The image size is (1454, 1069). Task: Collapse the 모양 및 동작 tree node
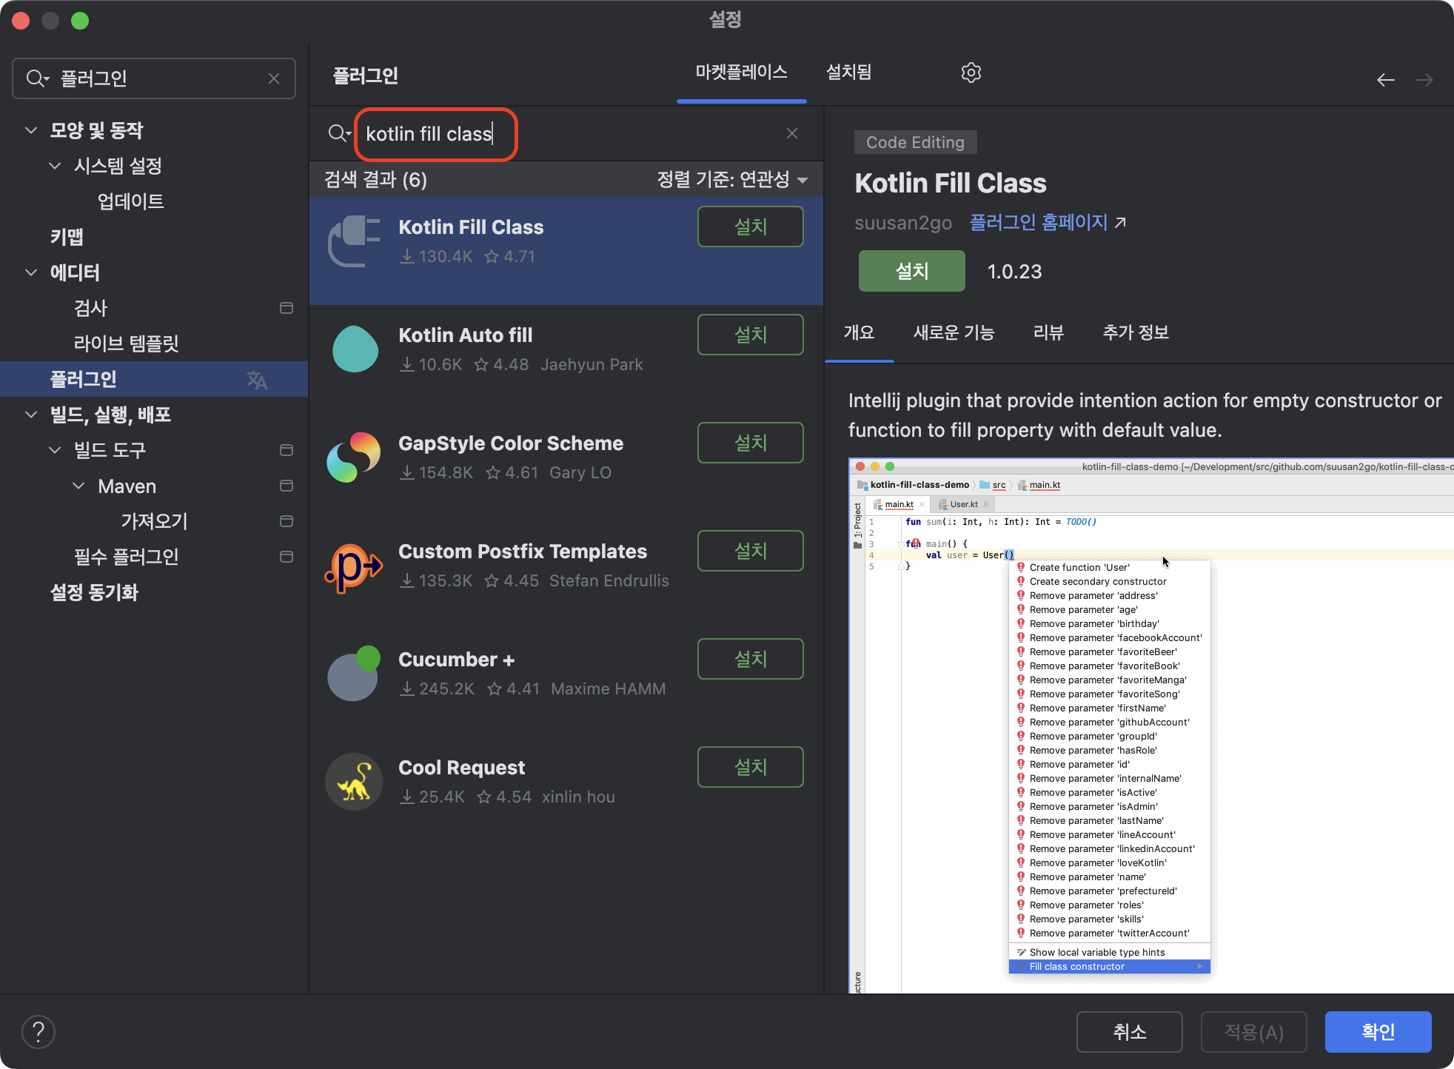click(x=31, y=130)
